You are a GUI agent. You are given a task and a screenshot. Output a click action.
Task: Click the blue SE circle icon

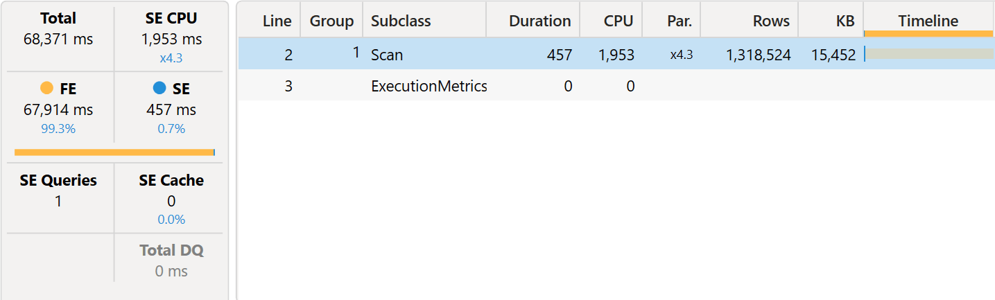[x=159, y=88]
